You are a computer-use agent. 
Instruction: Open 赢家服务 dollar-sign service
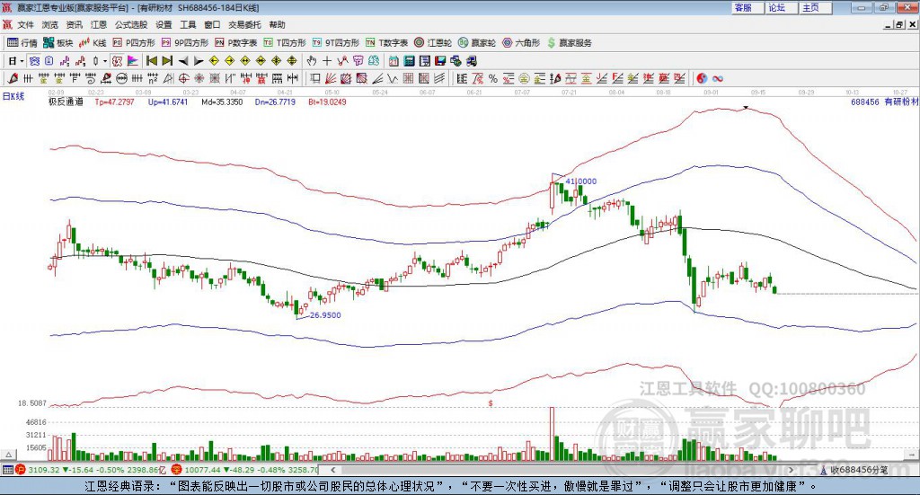tap(570, 43)
